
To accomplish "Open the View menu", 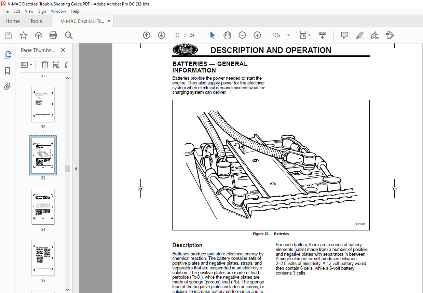I will click(x=29, y=11).
